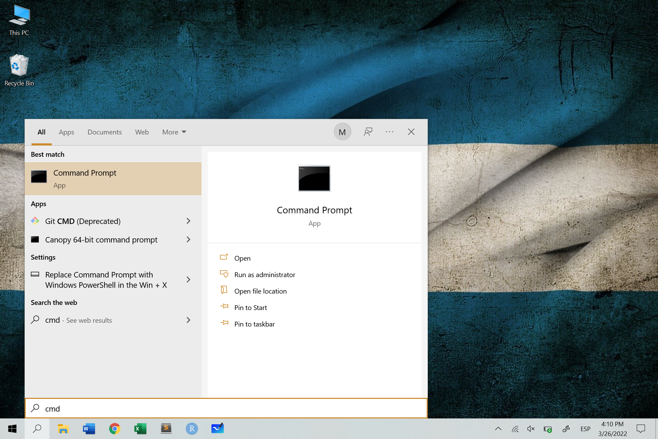Viewport: 658px width, 439px height.
Task: Click the search input field
Action: (226, 408)
